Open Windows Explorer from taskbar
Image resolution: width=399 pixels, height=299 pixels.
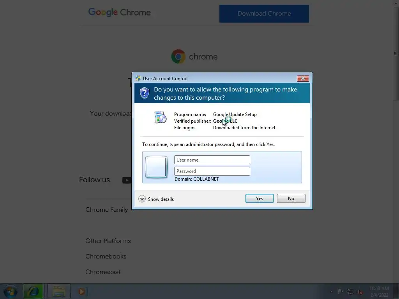pos(59,291)
